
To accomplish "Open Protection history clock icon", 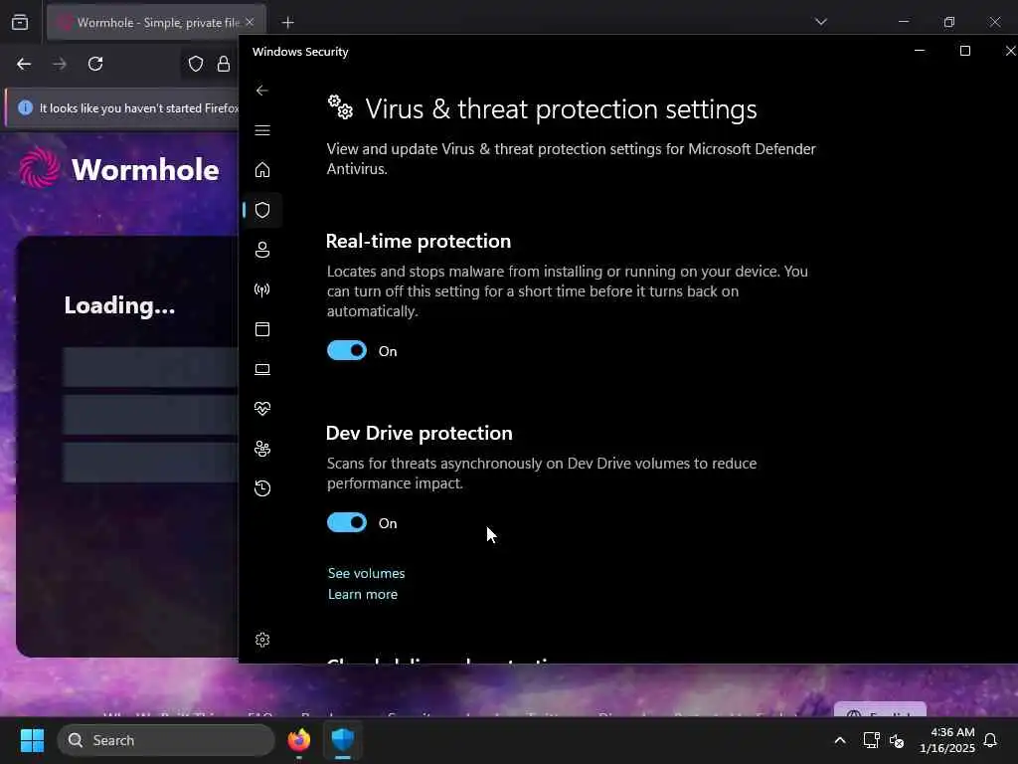I will click(262, 488).
